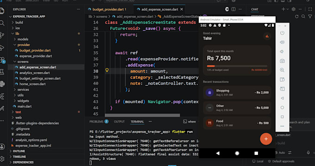Click the emulator volume up button
Image resolution: width=315 pixels, height=166 pixels.
click(x=282, y=42)
